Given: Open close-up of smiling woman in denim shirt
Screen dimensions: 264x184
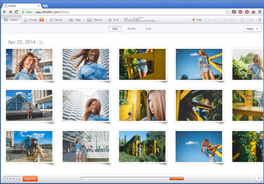Looking at the screenshot, I should tap(86, 64).
